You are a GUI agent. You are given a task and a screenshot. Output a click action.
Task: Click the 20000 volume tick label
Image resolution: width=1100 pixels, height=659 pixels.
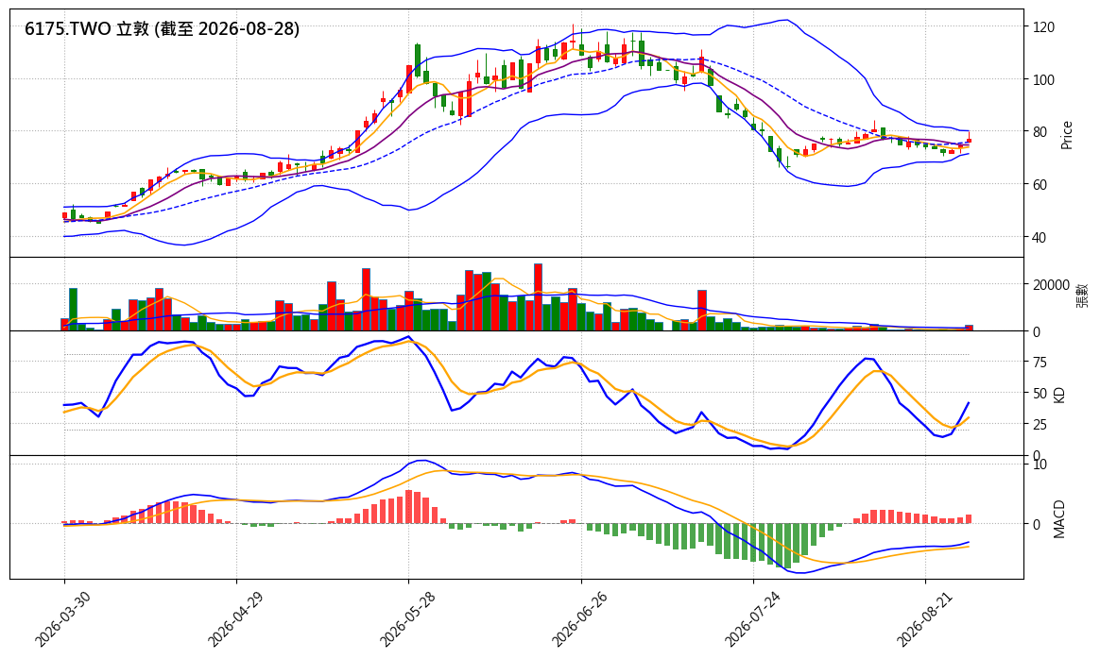coord(1051,285)
